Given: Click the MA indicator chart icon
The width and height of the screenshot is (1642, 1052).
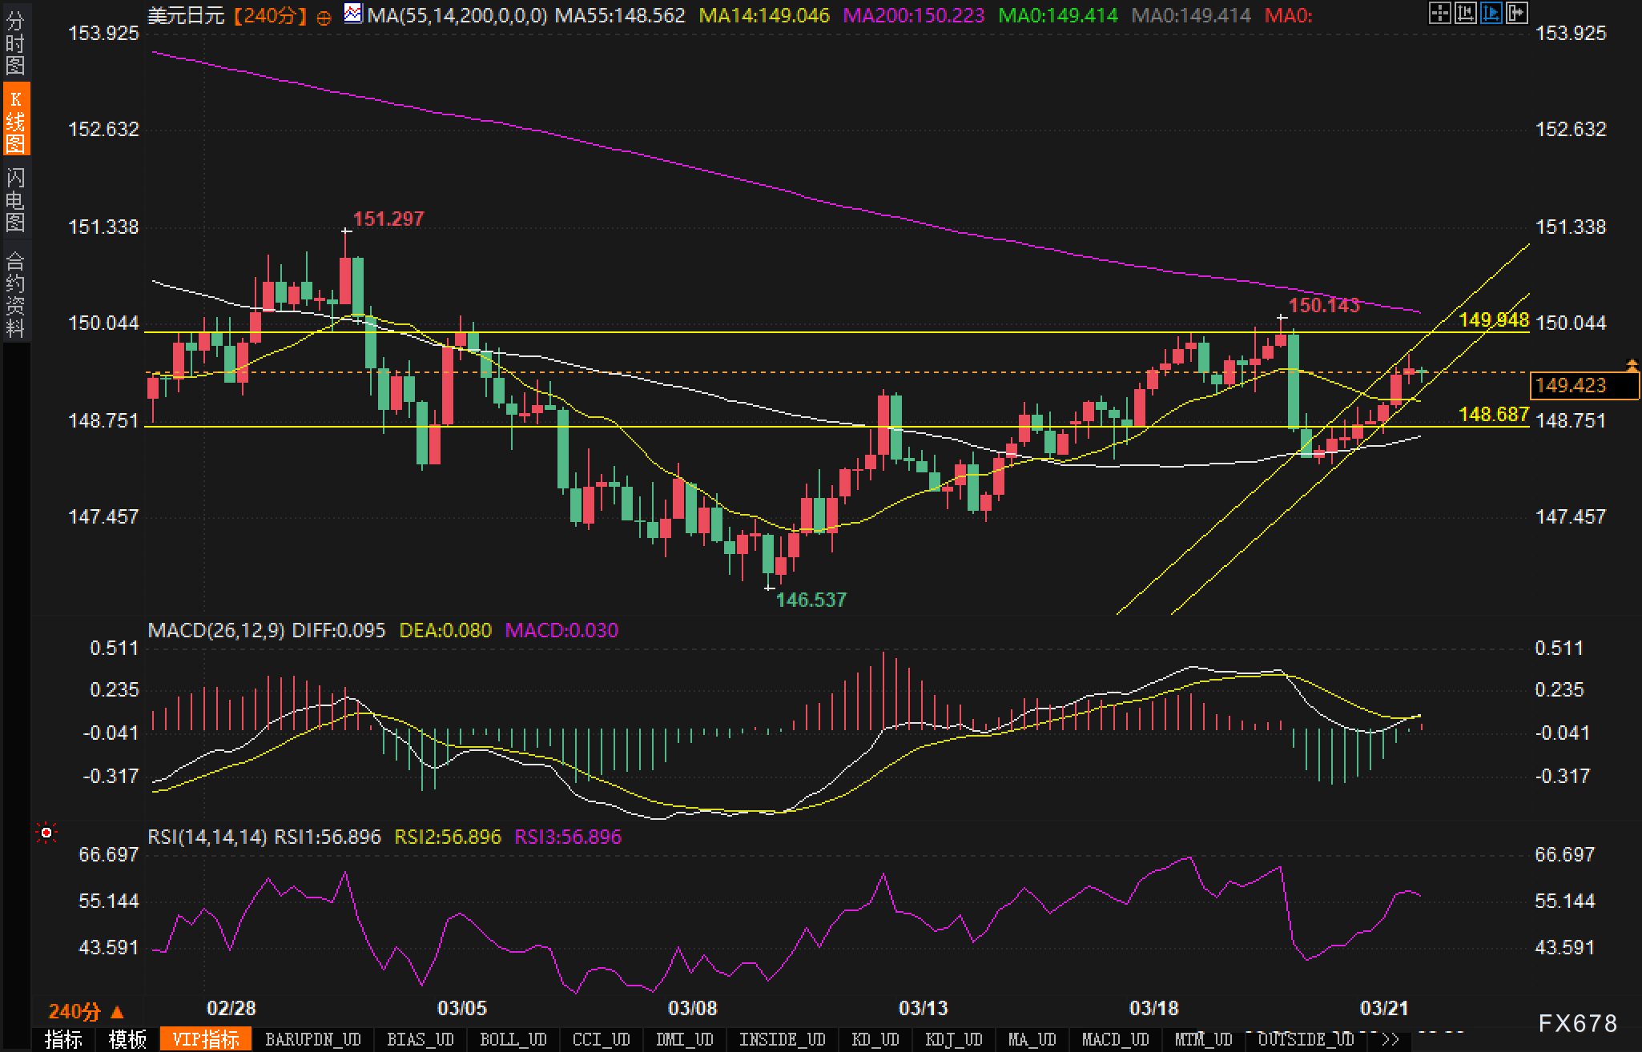Looking at the screenshot, I should coord(352,14).
